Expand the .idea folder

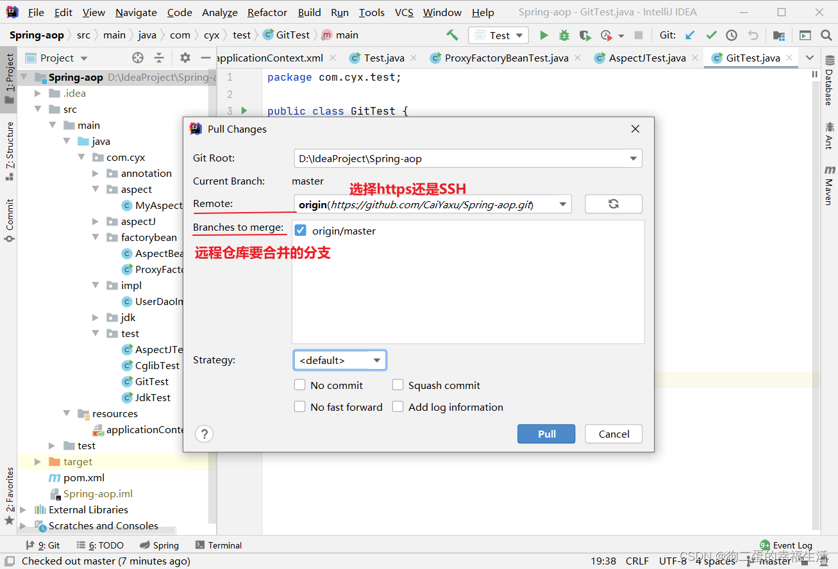pos(38,93)
